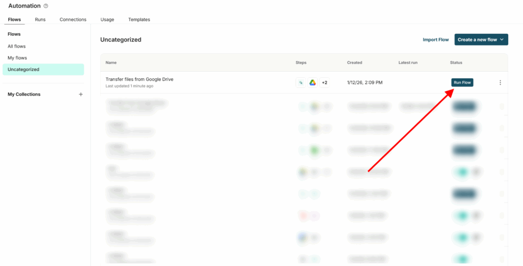Switch to the Runs tab
523x266 pixels.
pos(40,19)
